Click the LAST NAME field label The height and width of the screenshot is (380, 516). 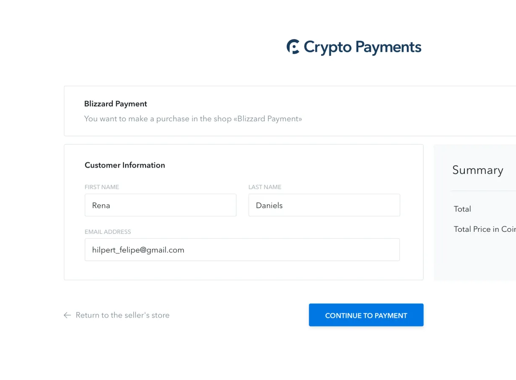[265, 187]
